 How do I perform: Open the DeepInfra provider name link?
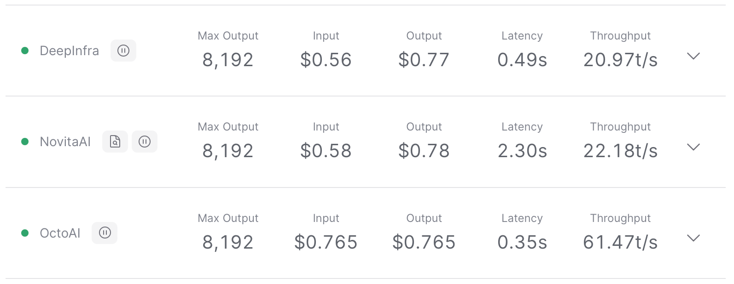(69, 51)
